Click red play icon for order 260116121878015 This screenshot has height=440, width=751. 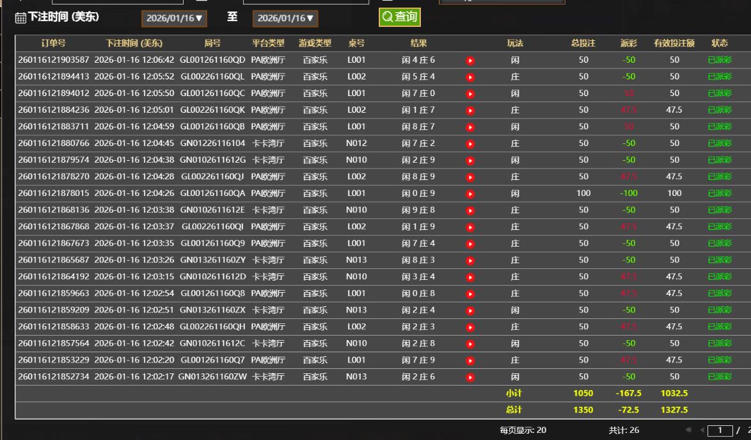(x=470, y=194)
